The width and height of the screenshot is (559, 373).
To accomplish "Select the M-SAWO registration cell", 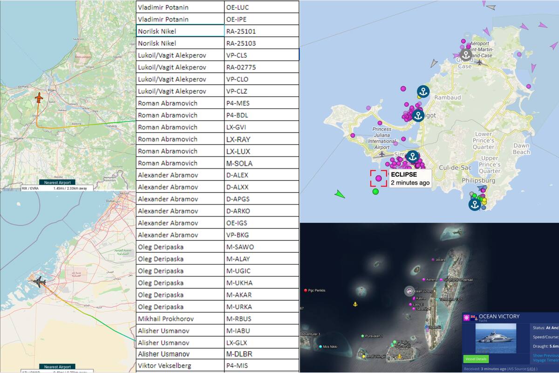I will [x=262, y=247].
